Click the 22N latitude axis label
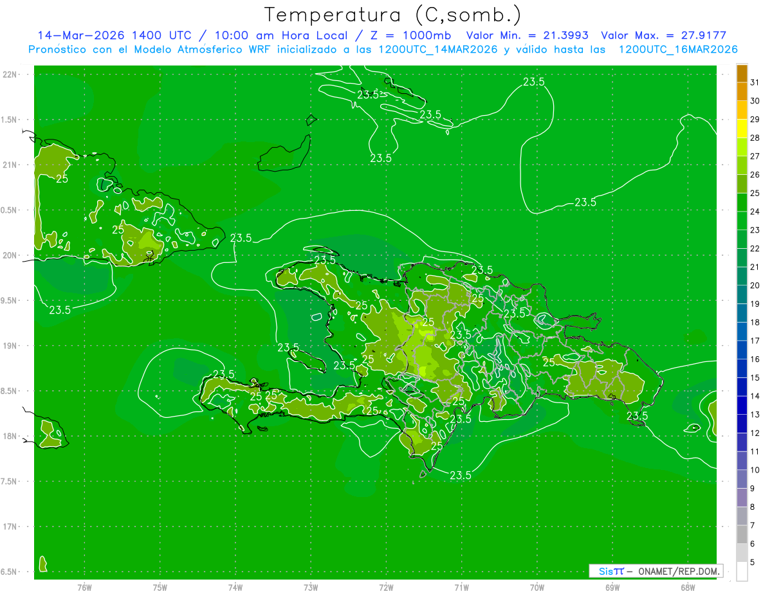The height and width of the screenshot is (596, 772). click(x=10, y=74)
